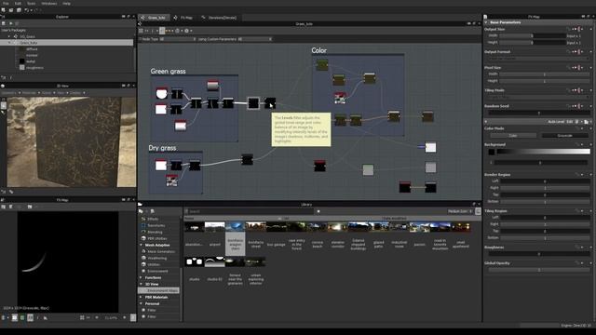Open the Output Format dropdown
The image size is (596, 335).
[x=538, y=59]
